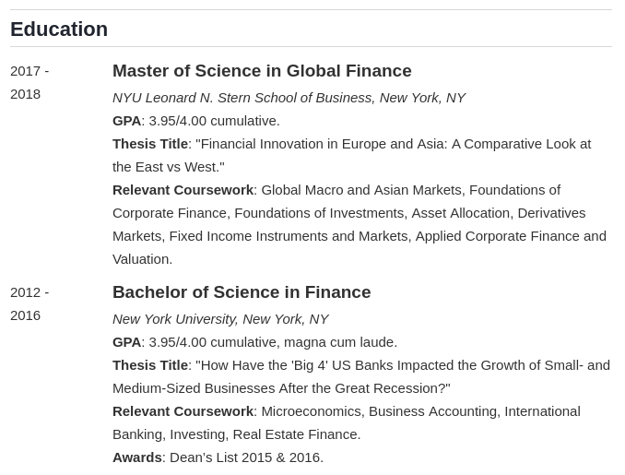Click the Dean's List 2015 & 2016 text
The height and width of the screenshot is (475, 625).
click(246, 457)
